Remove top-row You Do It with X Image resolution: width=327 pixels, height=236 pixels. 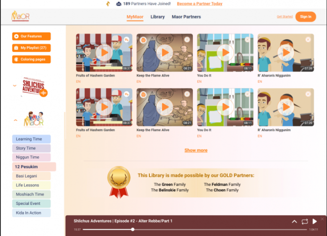coord(248,40)
